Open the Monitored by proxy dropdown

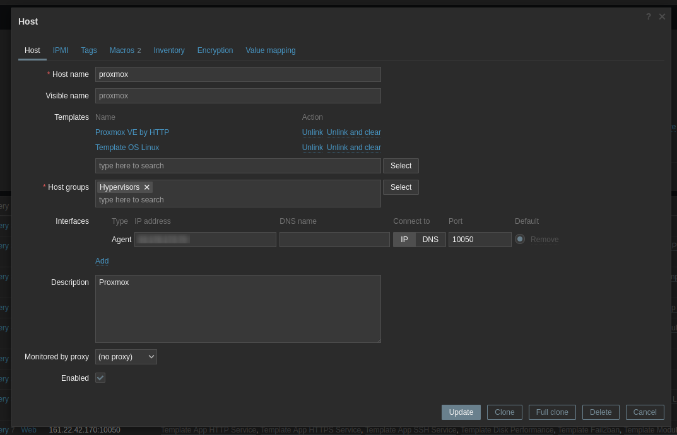point(126,357)
